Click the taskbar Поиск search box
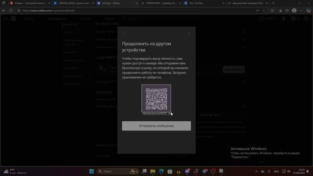 pyautogui.click(x=118, y=171)
